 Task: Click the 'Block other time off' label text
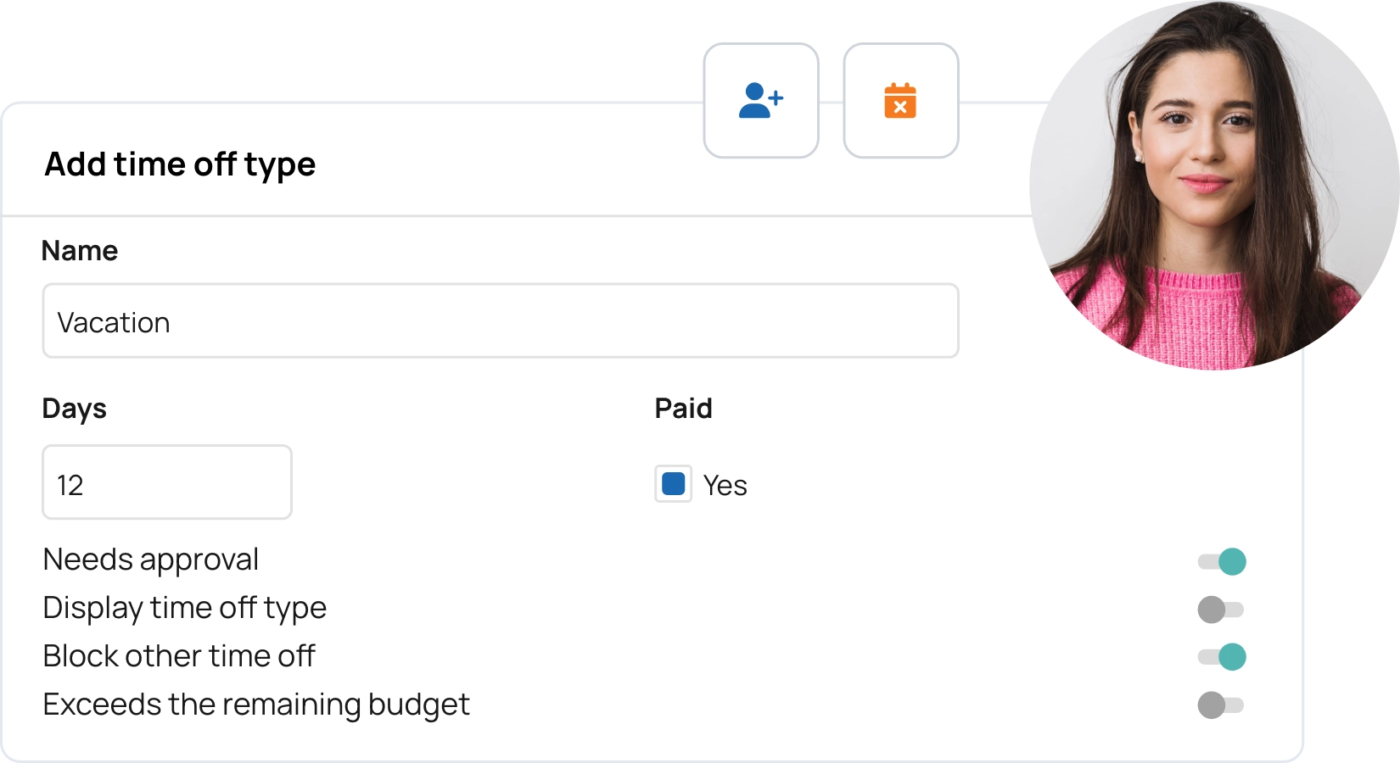point(179,656)
